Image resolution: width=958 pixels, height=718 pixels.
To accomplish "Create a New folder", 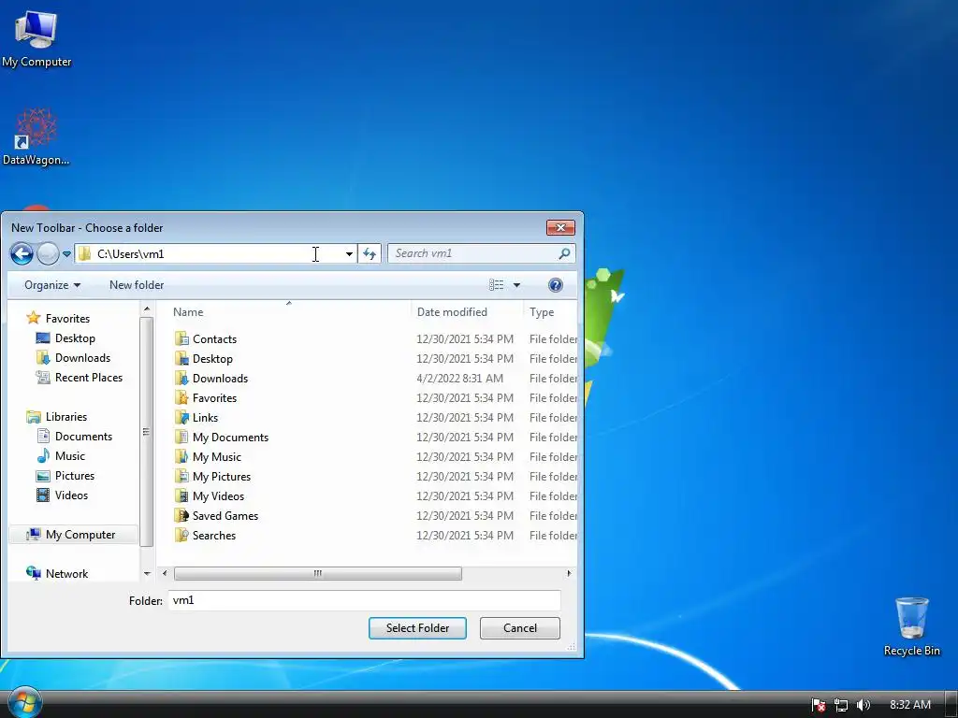I will [x=137, y=285].
